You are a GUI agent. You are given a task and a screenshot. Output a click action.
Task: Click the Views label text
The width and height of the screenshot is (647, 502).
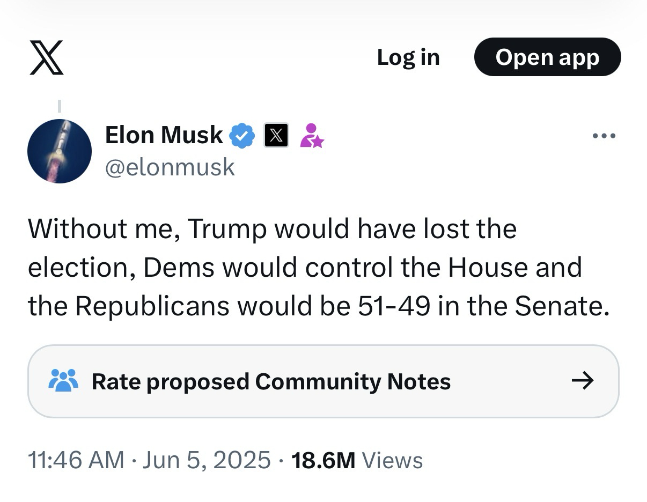[393, 460]
